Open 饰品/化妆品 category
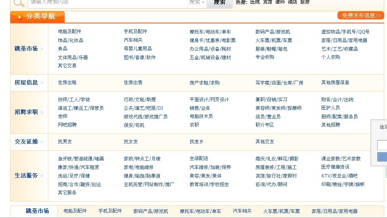The height and width of the screenshot is (218, 387). pos(71,40)
